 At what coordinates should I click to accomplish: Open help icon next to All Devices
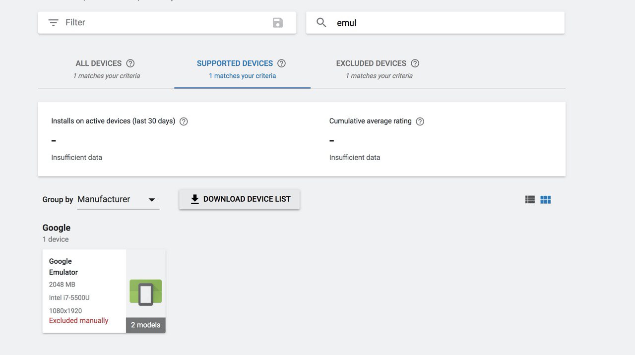tap(130, 63)
